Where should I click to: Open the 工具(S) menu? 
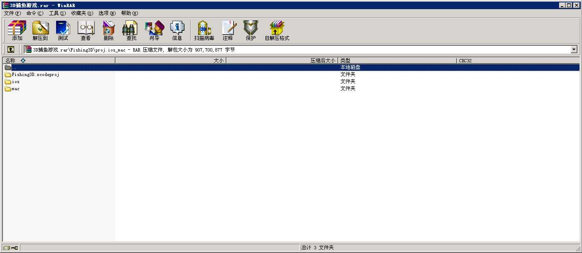click(57, 13)
